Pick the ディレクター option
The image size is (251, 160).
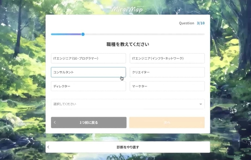[x=88, y=86]
